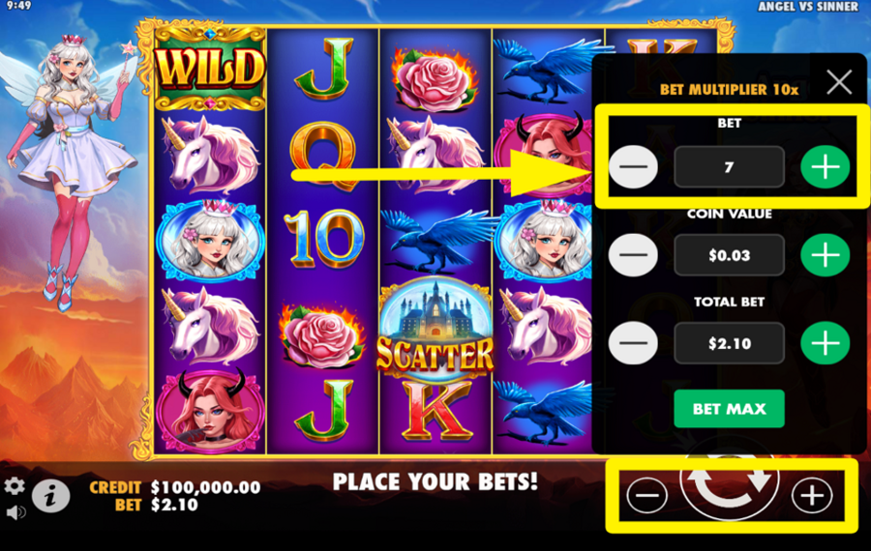Screen dimensions: 871x551
Task: Open the game info icon
Action: click(50, 495)
